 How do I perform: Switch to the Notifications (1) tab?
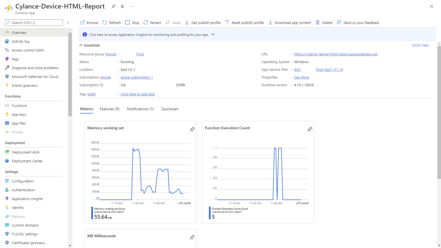tap(140, 109)
